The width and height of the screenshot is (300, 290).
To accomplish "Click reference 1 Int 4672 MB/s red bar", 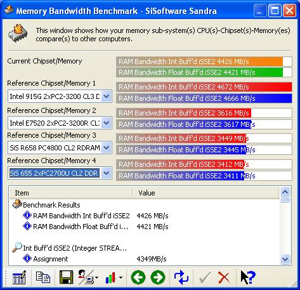I will [204, 87].
